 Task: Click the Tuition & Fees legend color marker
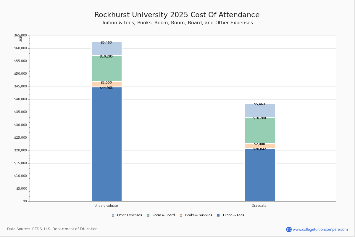218,215
